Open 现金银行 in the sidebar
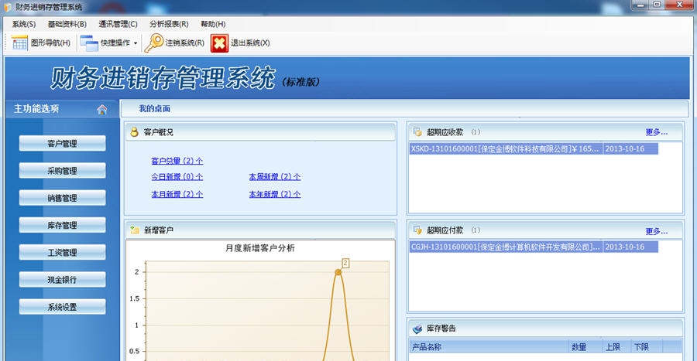This screenshot has height=361, width=697. click(62, 279)
